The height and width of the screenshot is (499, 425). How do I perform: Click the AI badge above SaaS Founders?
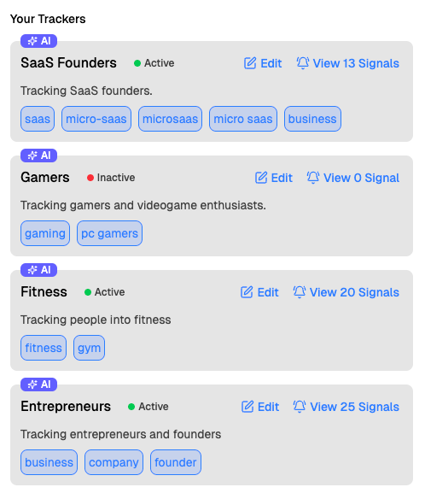pos(38,41)
